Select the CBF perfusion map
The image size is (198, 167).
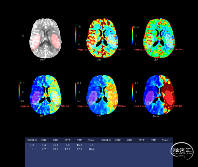(x=159, y=38)
